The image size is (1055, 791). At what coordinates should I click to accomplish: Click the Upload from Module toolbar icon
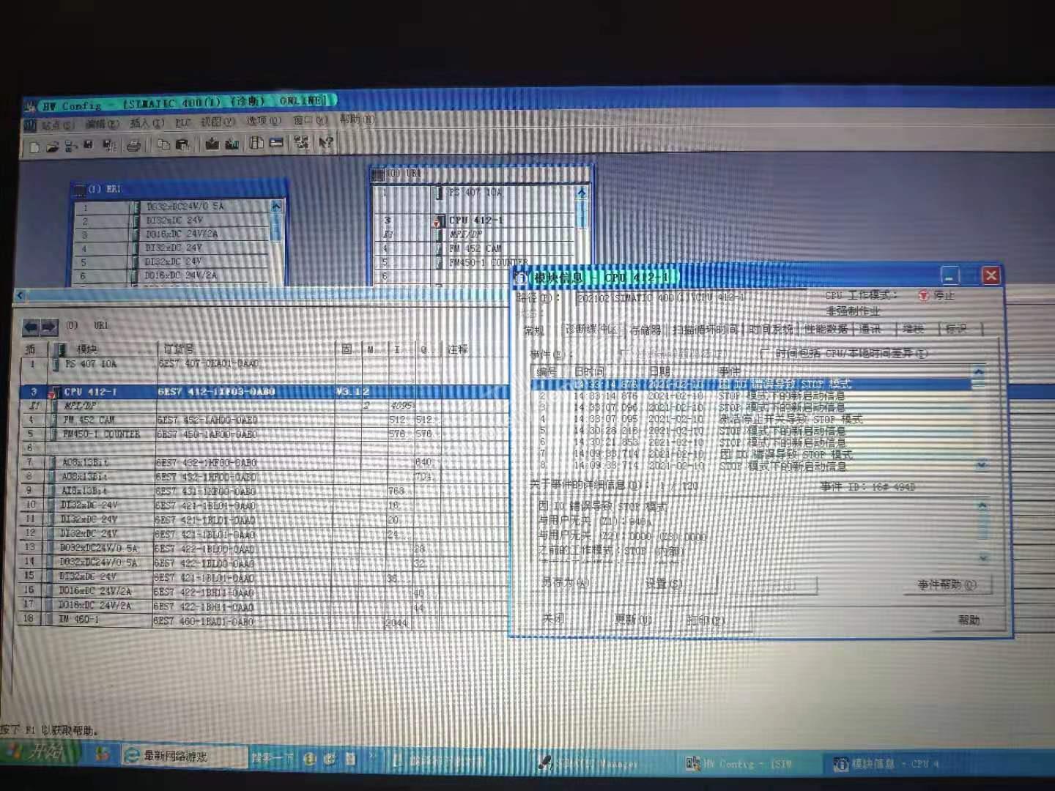pos(232,144)
